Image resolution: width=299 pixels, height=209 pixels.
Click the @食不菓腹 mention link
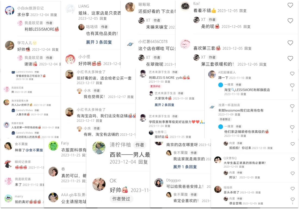tap(34, 150)
